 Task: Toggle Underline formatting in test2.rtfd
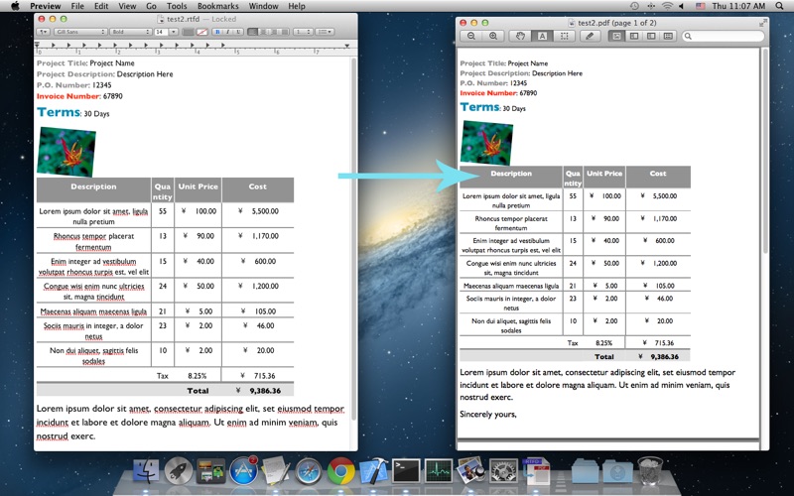tap(238, 32)
